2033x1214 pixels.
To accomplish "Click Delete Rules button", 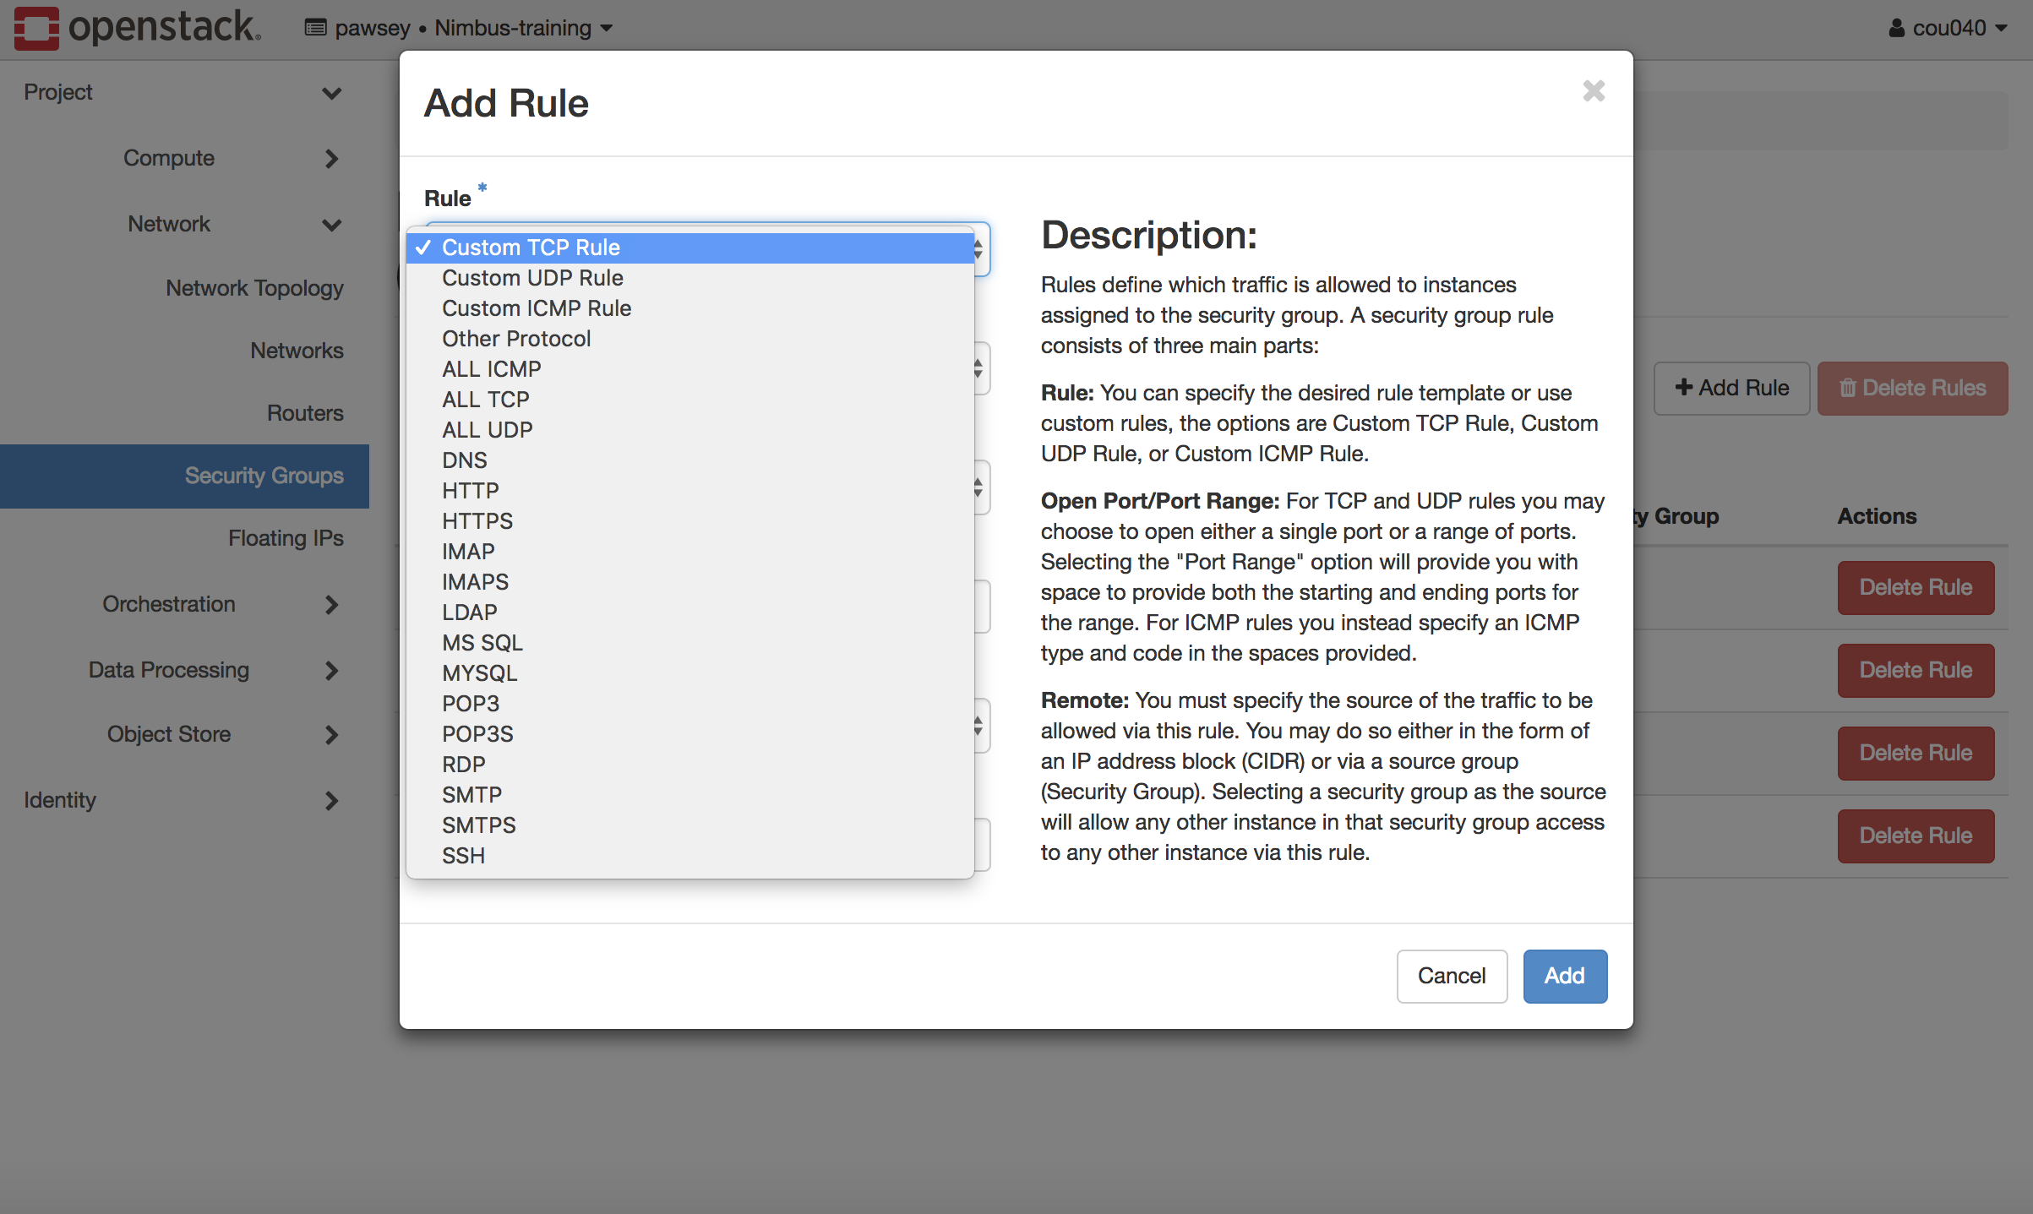I will 1910,386.
